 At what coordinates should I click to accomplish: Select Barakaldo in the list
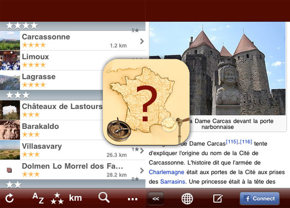(73, 130)
